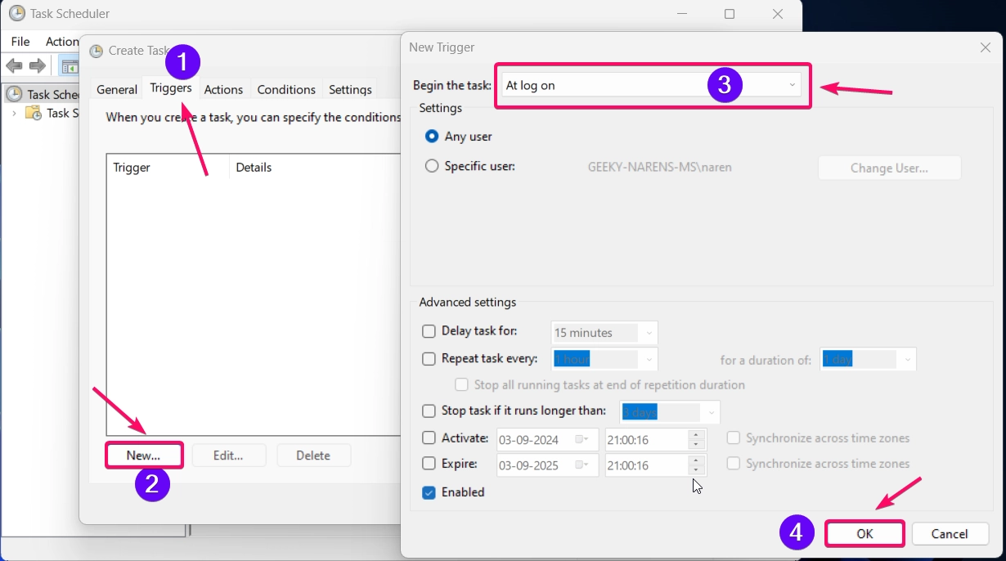Click the Activate date calendar picker icon
The width and height of the screenshot is (1006, 561).
pyautogui.click(x=582, y=440)
